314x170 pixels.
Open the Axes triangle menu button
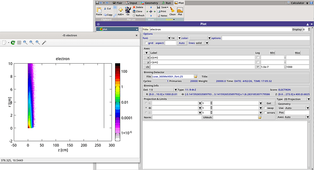pos(147,53)
